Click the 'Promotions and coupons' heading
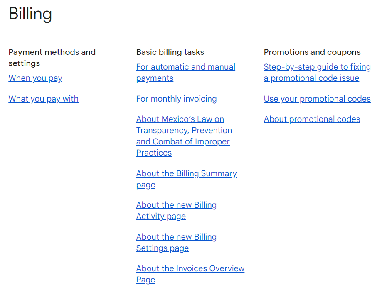 (312, 52)
